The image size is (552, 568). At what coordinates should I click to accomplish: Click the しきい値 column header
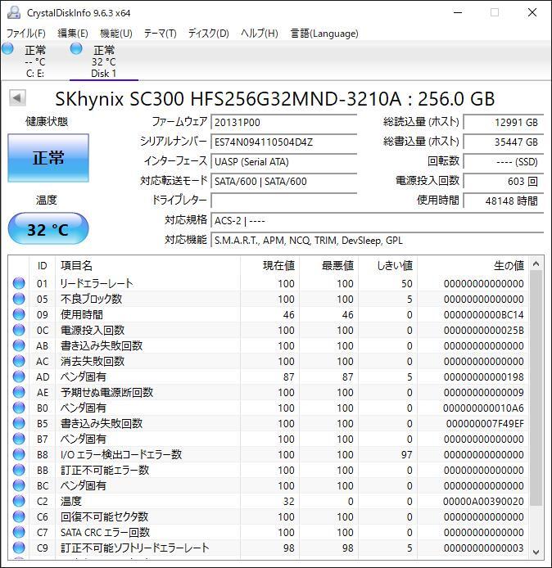388,265
